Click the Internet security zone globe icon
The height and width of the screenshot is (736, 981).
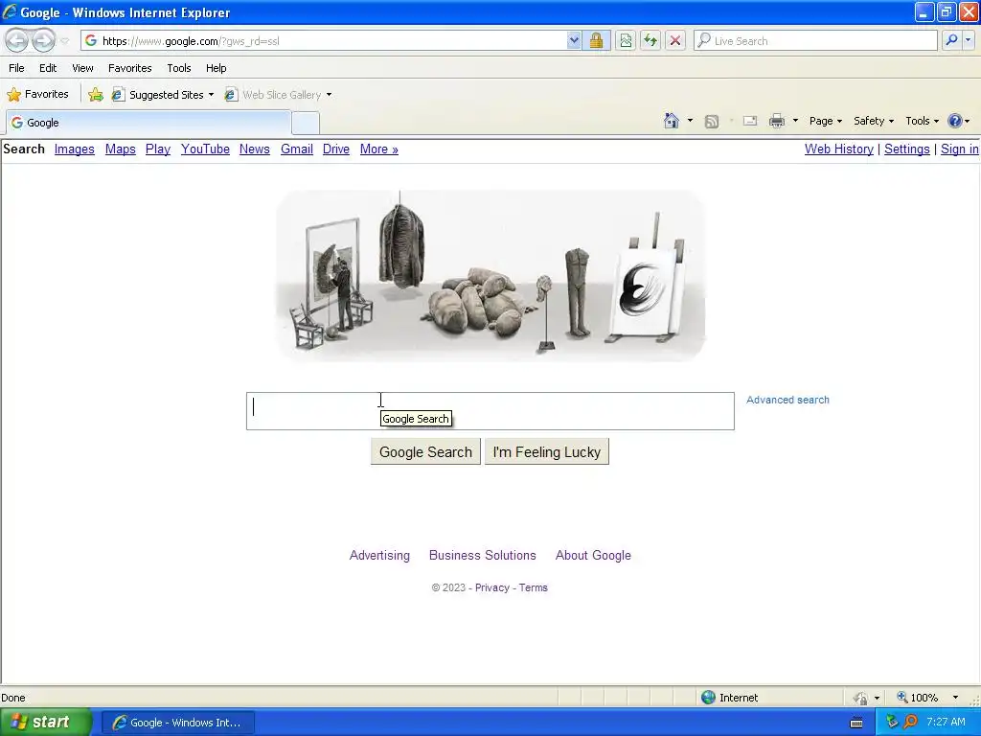point(708,698)
